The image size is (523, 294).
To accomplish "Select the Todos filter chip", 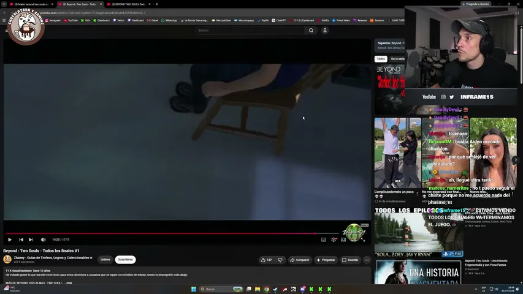I will tap(381, 59).
